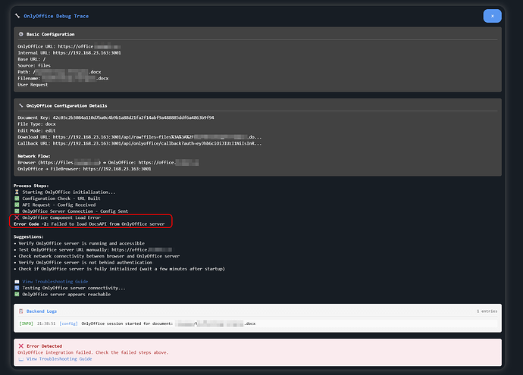Click the wrench icon beside OnlyOffice Configuration Details
523x375 pixels.
tap(20, 106)
